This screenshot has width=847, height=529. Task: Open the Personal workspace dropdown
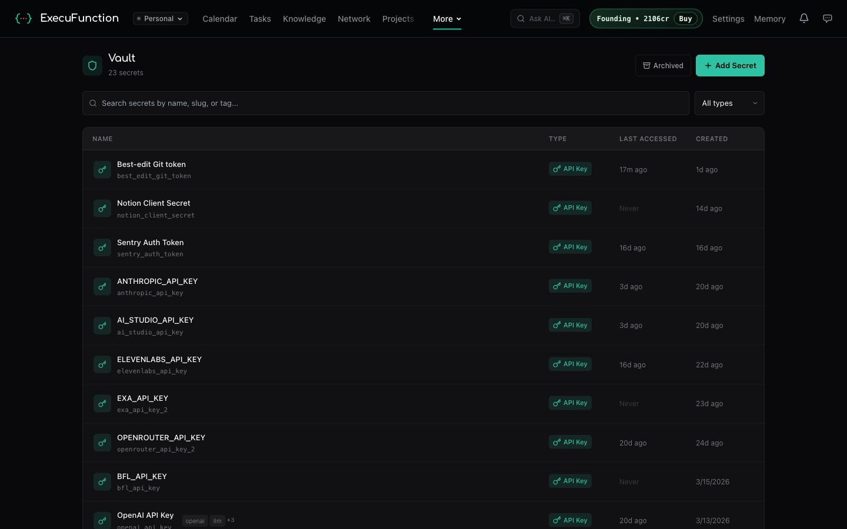pos(160,18)
